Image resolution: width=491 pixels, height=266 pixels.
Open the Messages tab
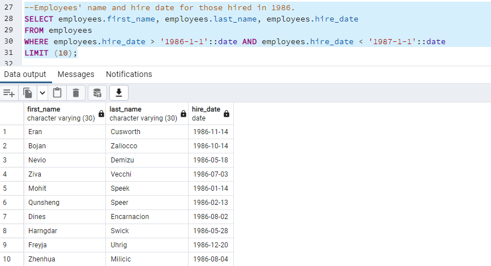pos(76,74)
